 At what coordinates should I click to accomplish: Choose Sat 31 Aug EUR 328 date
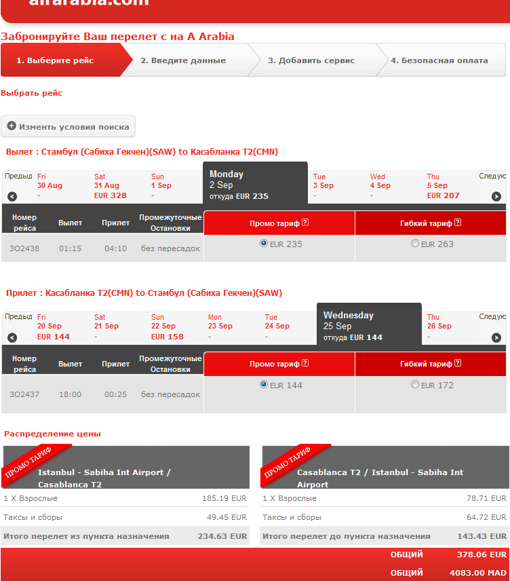point(111,186)
